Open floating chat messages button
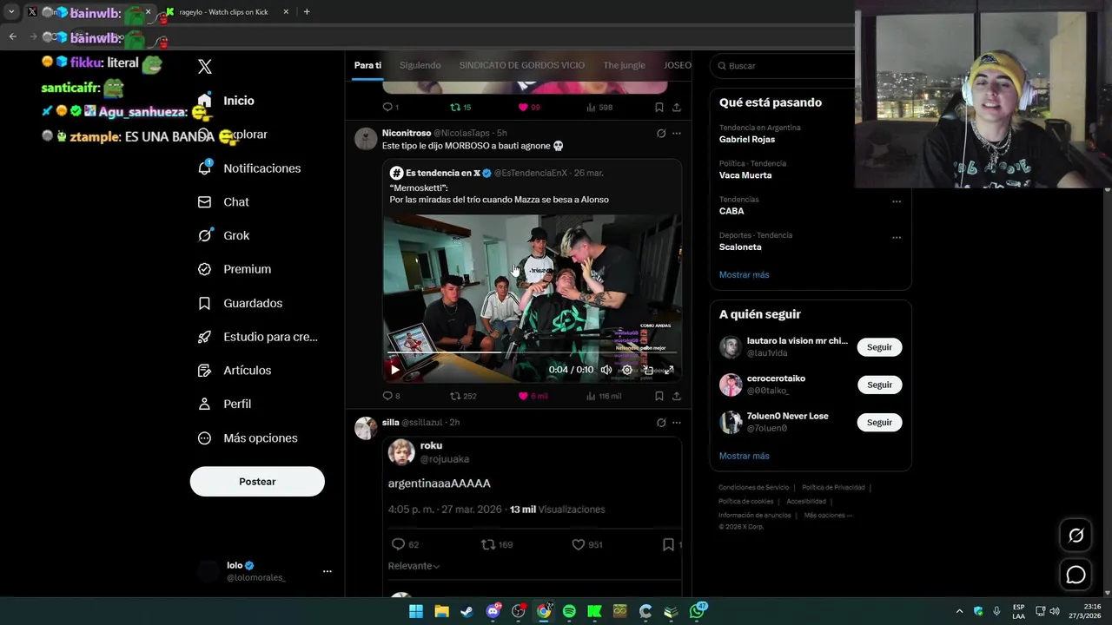The height and width of the screenshot is (625, 1112). coord(1076,575)
